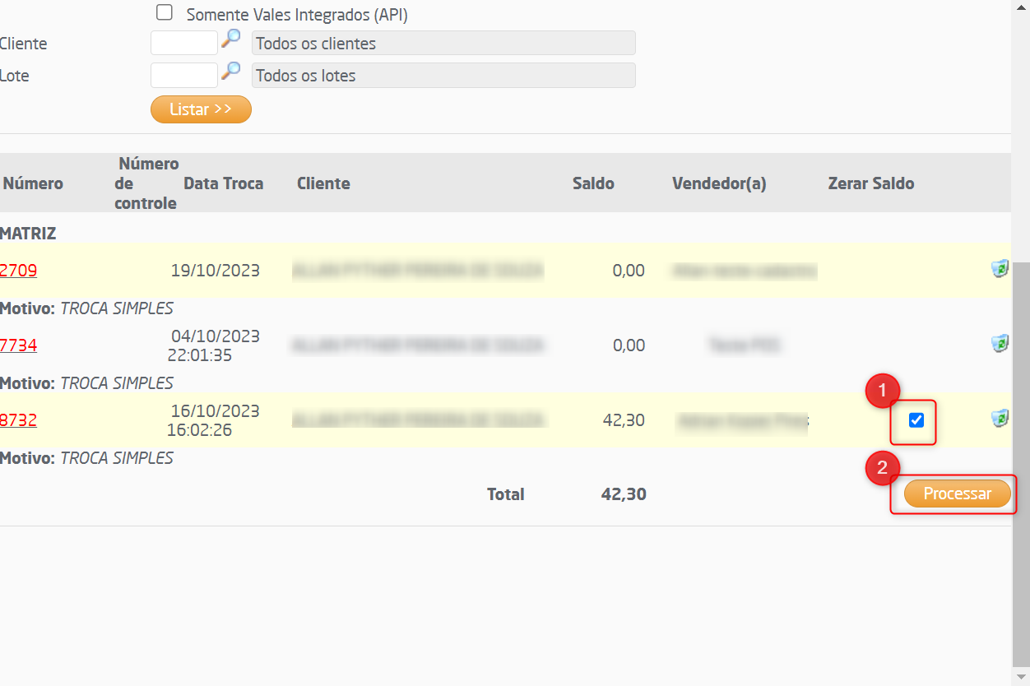Screen dimensions: 1030x686
Task: Open the Cliente search magnifier
Action: pyautogui.click(x=231, y=39)
